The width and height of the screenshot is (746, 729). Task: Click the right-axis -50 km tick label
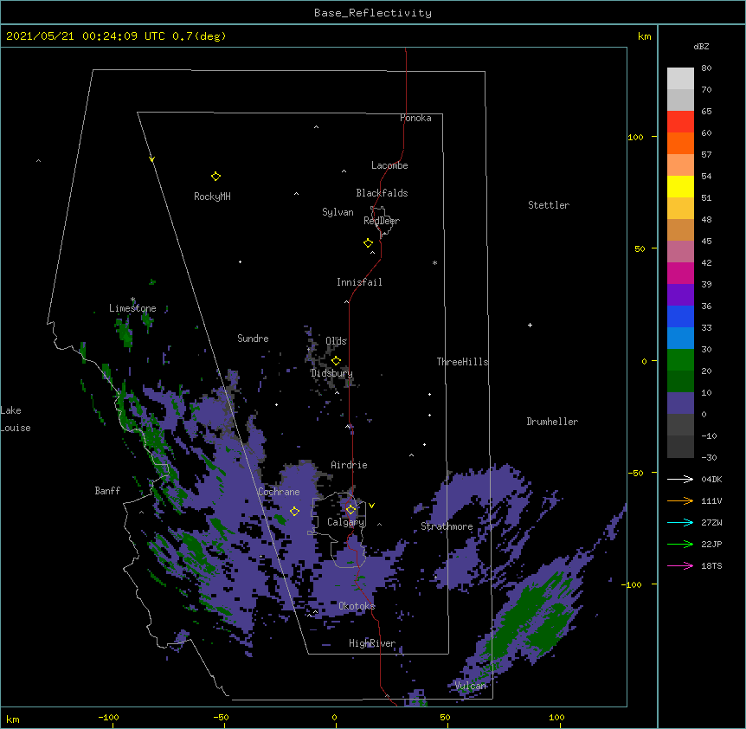click(x=635, y=473)
